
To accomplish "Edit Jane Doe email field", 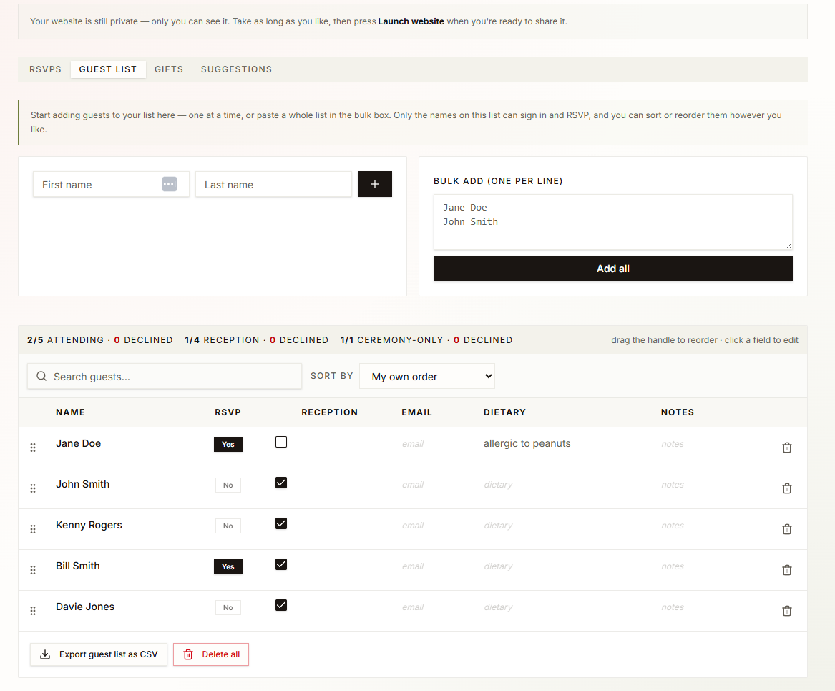I will coord(413,444).
